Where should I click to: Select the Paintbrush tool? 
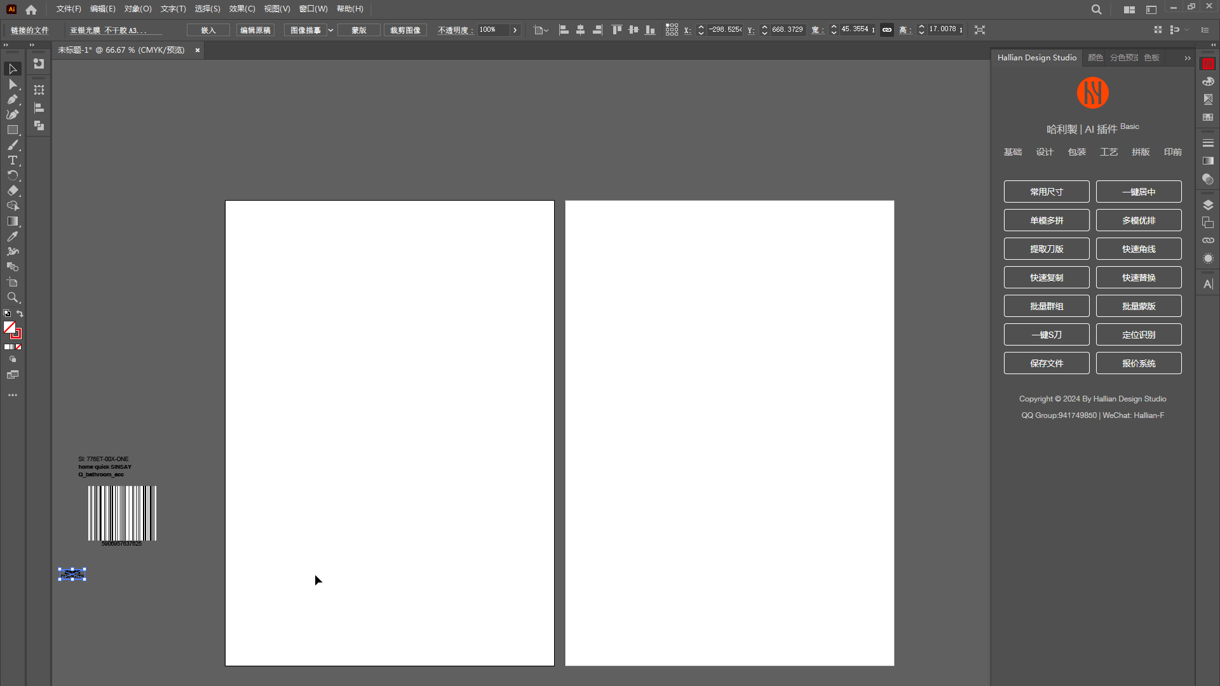tap(13, 145)
